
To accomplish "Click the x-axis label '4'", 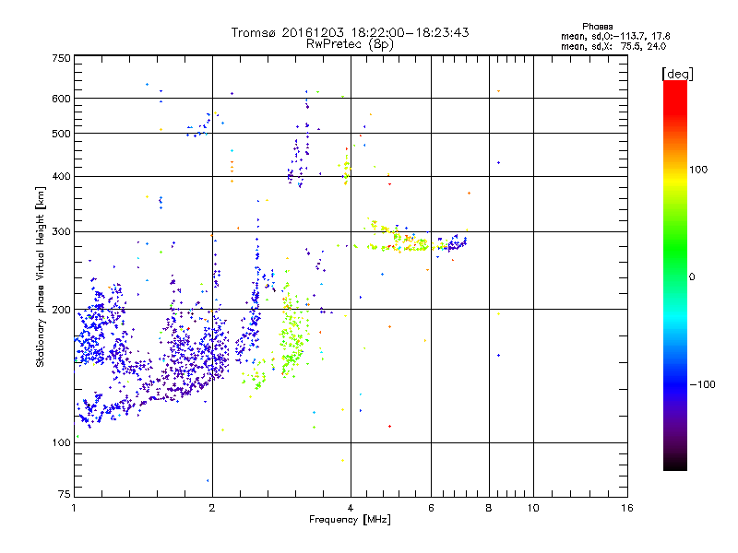I will click(x=351, y=508).
